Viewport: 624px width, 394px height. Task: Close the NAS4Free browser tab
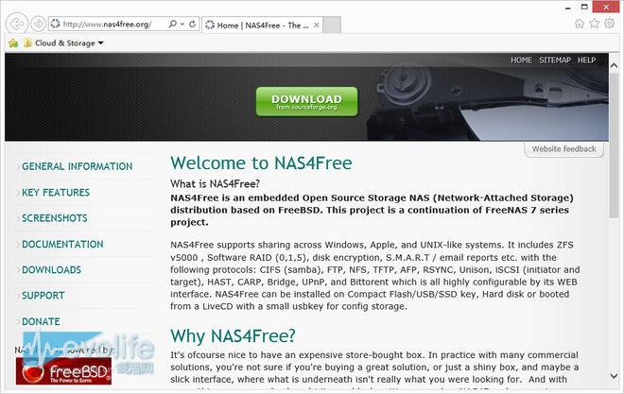(x=317, y=26)
